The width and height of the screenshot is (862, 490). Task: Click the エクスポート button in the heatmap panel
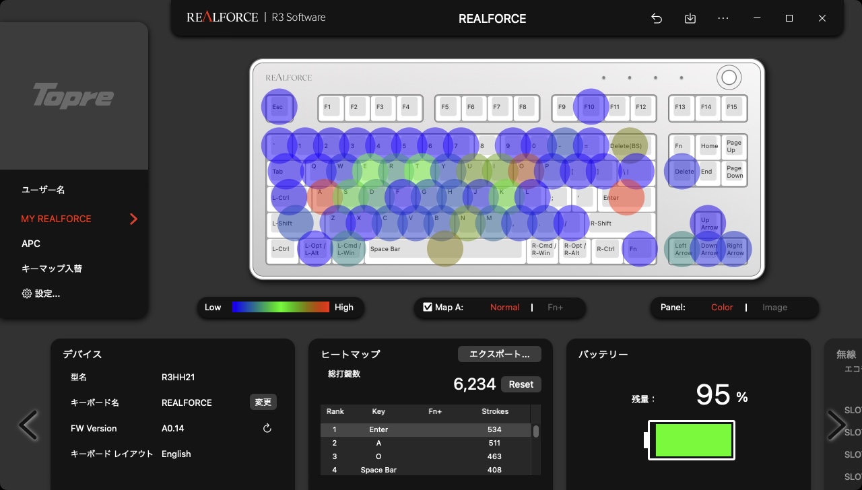[x=499, y=353]
